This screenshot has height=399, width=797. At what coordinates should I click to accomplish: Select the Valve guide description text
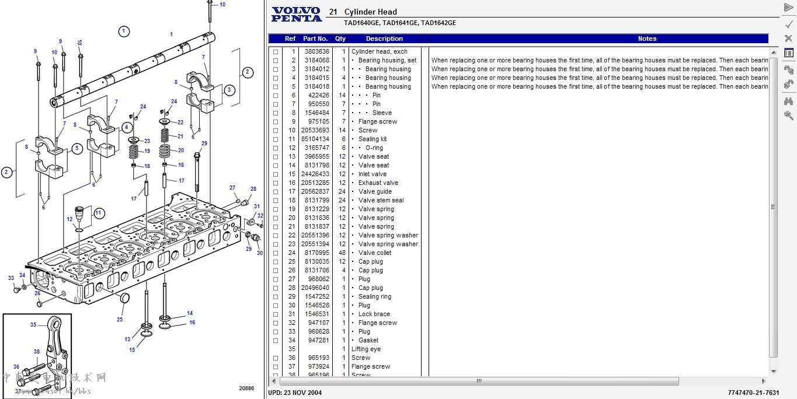click(375, 192)
